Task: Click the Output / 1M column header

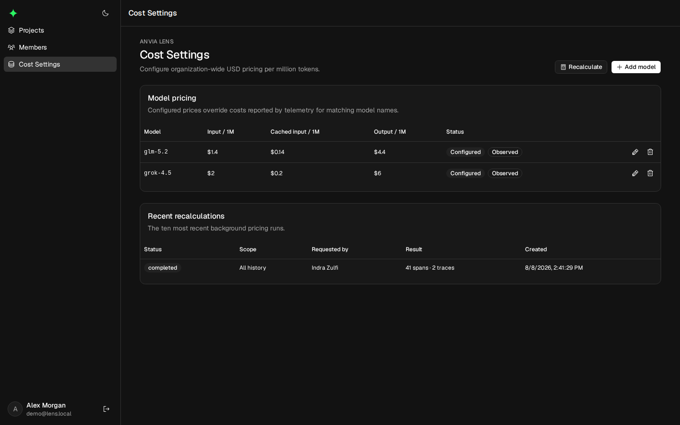Action: coord(390,132)
